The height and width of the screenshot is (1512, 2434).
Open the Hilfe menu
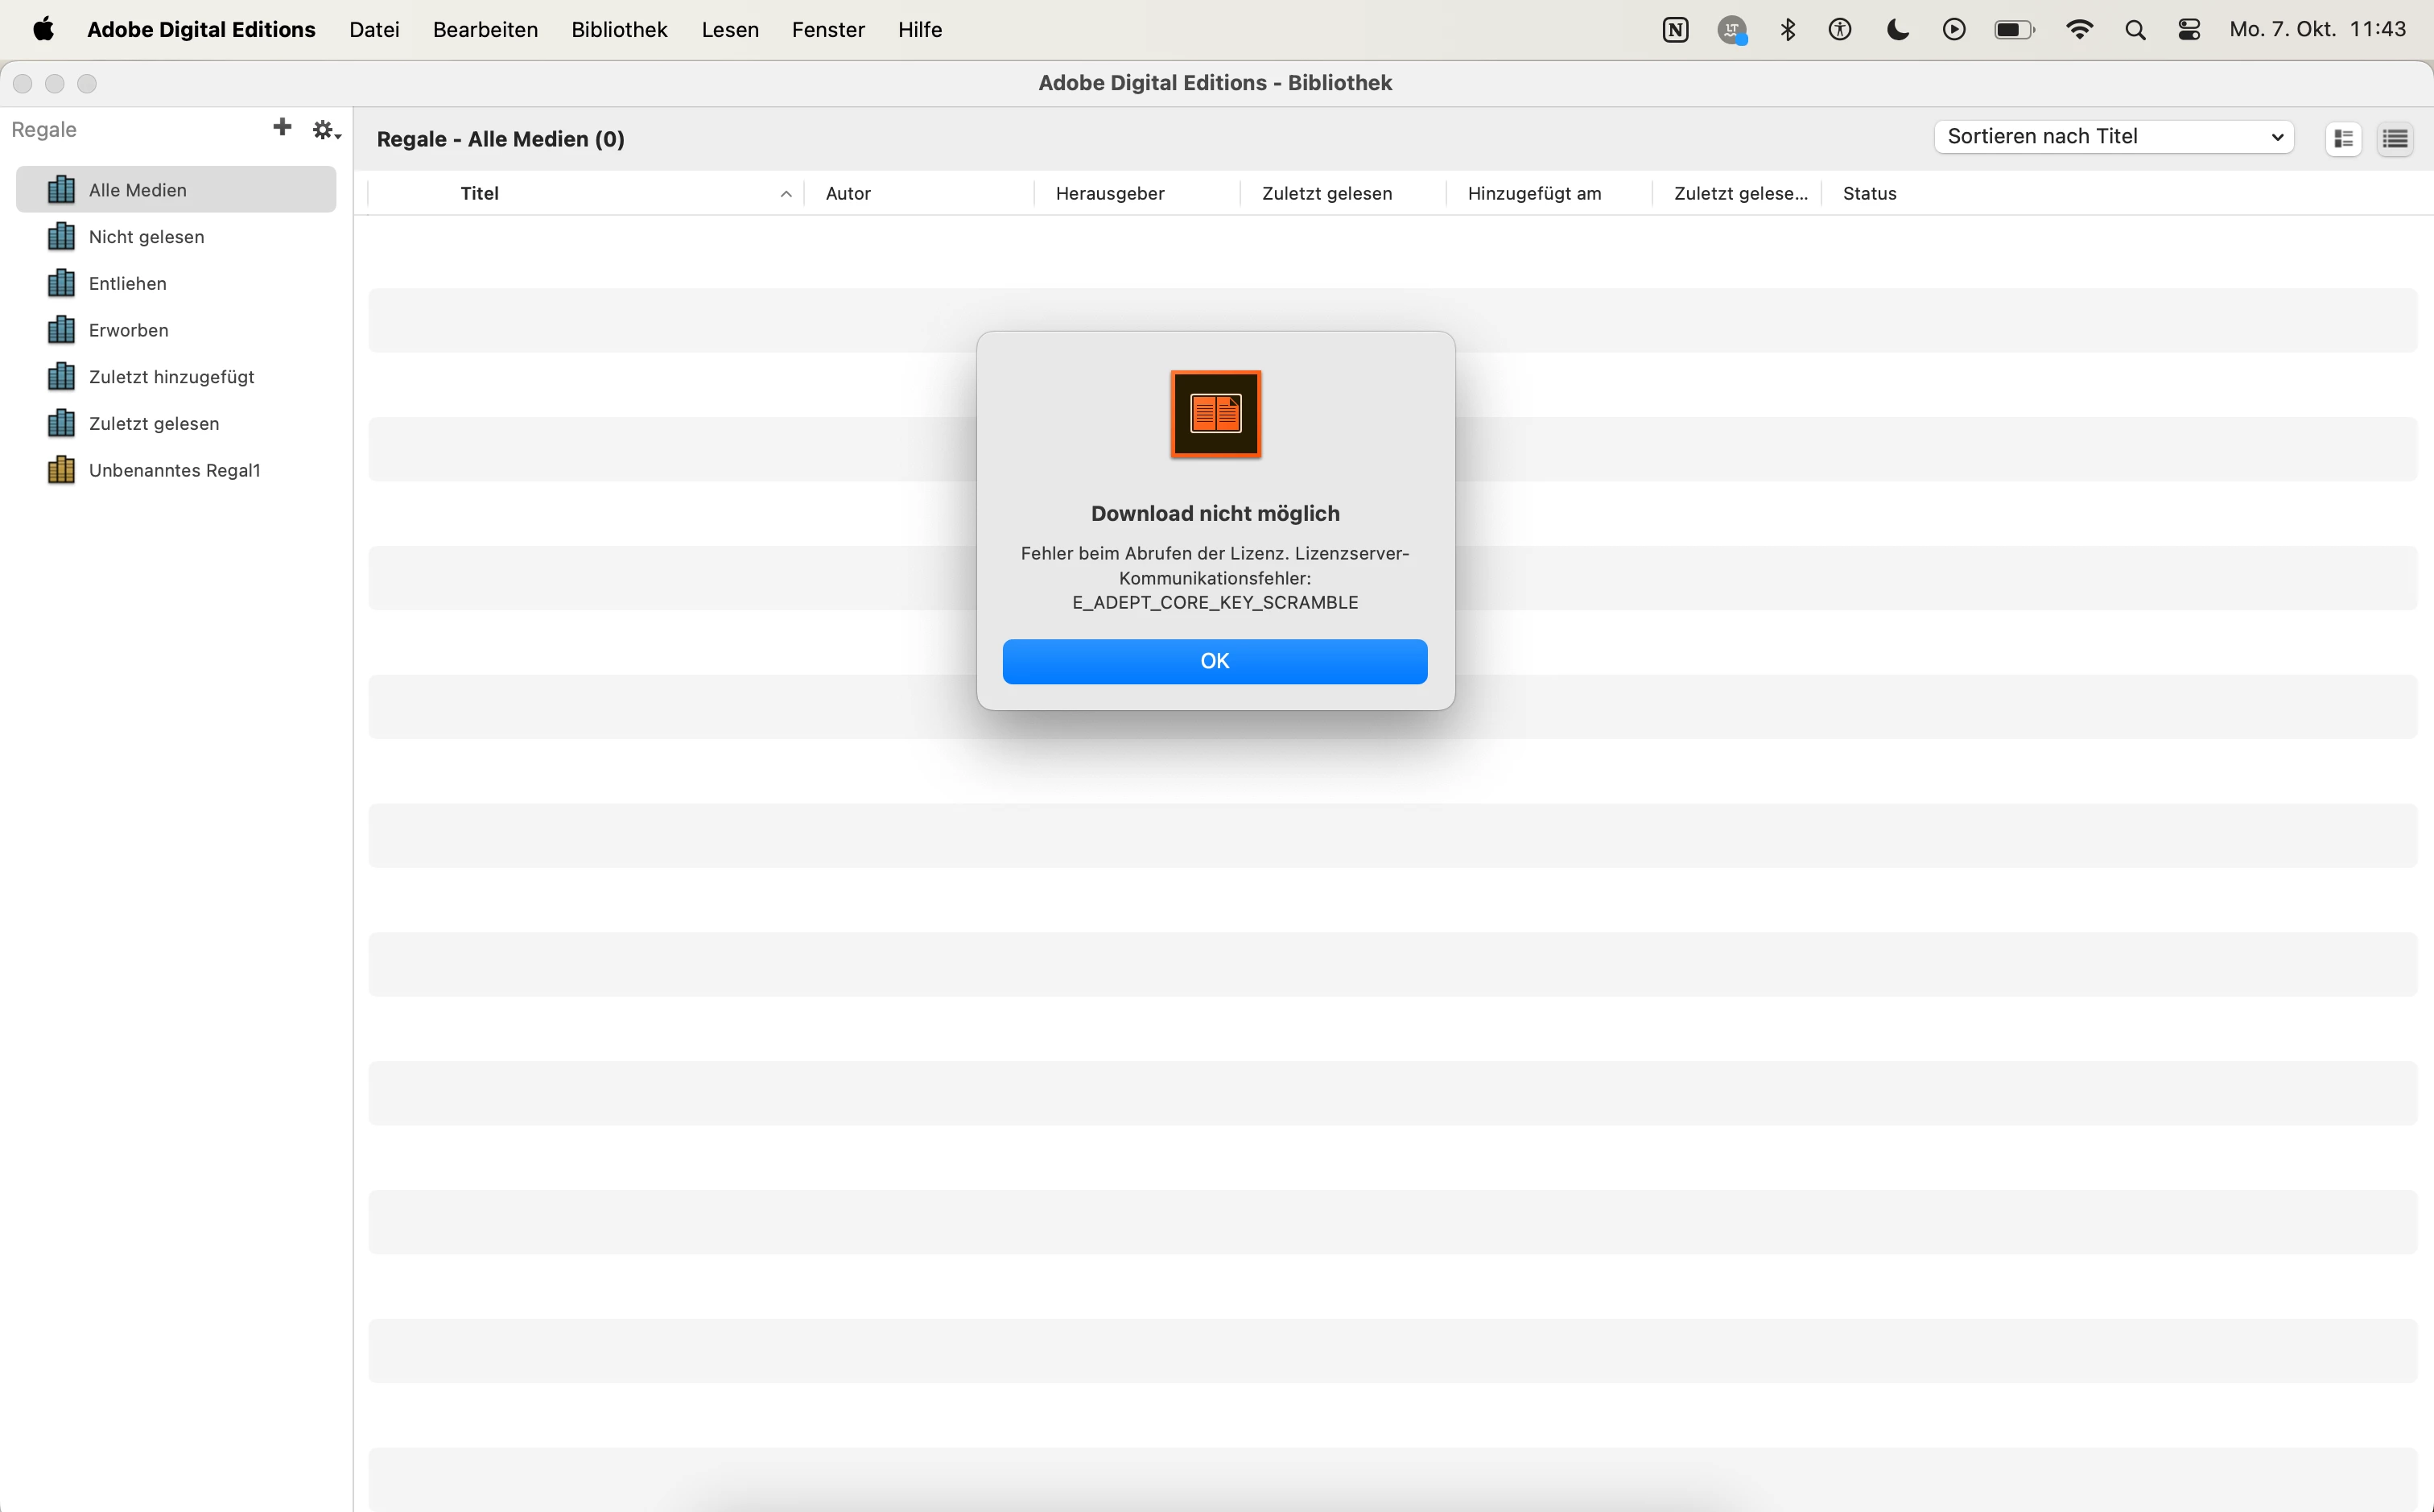pos(920,30)
